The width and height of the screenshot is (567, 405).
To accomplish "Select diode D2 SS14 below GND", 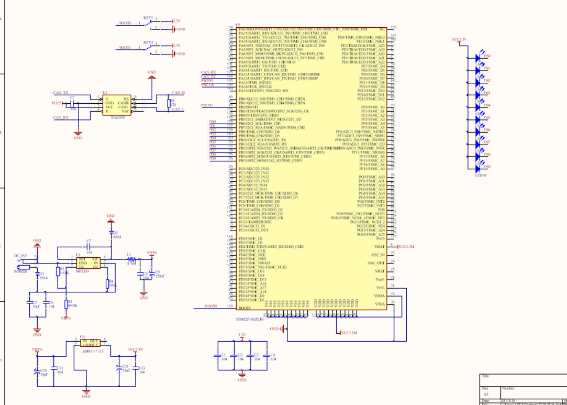I will [112, 232].
